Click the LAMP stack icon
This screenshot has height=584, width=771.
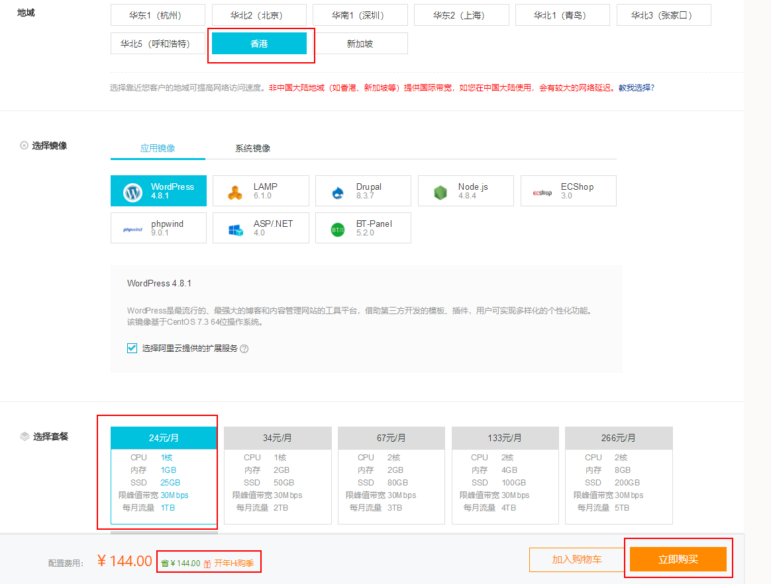(x=235, y=192)
